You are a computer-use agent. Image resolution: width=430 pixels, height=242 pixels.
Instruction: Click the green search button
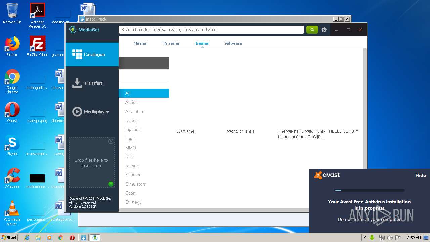(x=312, y=30)
